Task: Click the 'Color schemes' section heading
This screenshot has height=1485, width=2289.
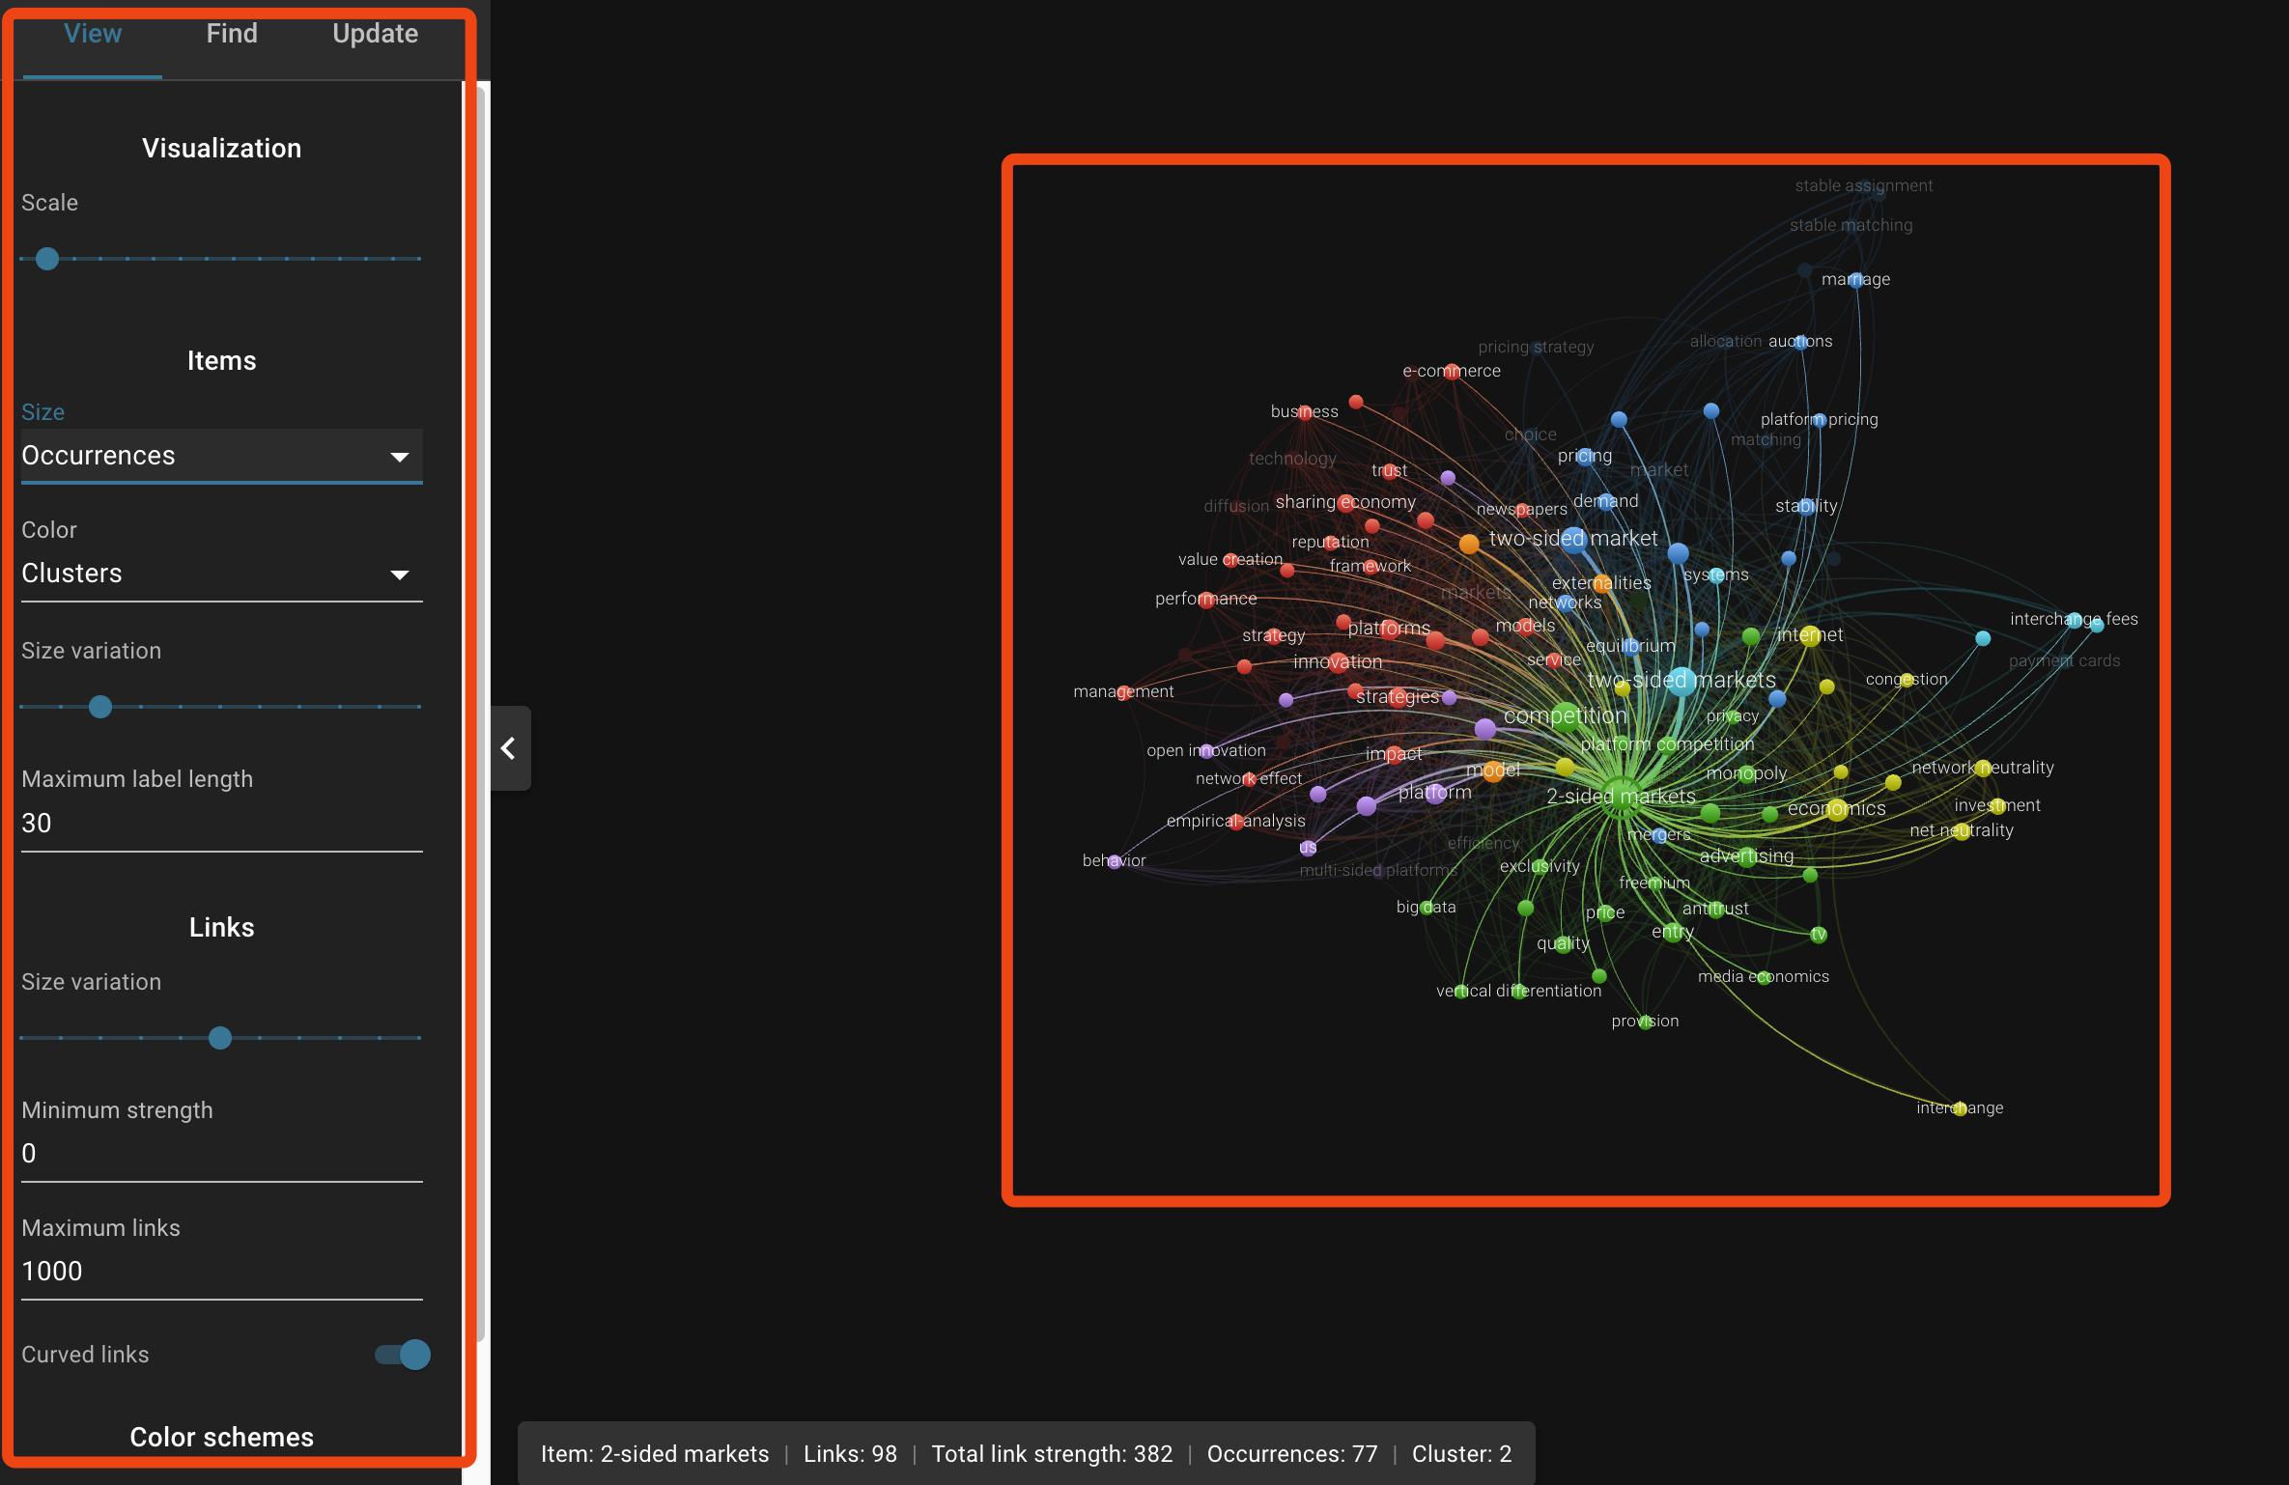Action: tap(222, 1437)
